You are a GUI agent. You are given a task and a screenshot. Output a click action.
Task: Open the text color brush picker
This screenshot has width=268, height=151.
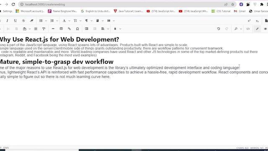click(115, 29)
